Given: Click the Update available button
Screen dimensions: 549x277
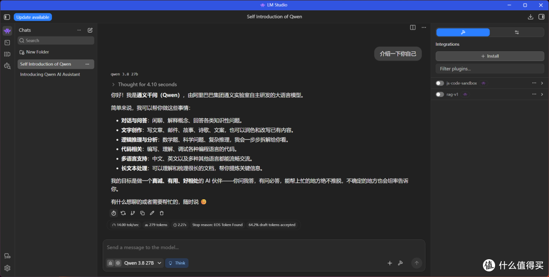Looking at the screenshot, I should (x=33, y=17).
